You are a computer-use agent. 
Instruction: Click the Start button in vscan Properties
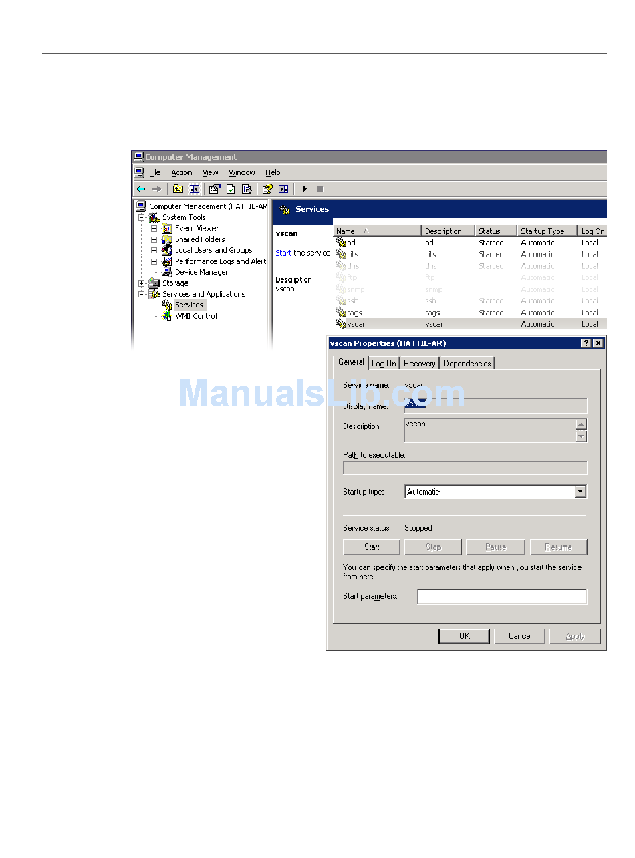click(x=372, y=547)
